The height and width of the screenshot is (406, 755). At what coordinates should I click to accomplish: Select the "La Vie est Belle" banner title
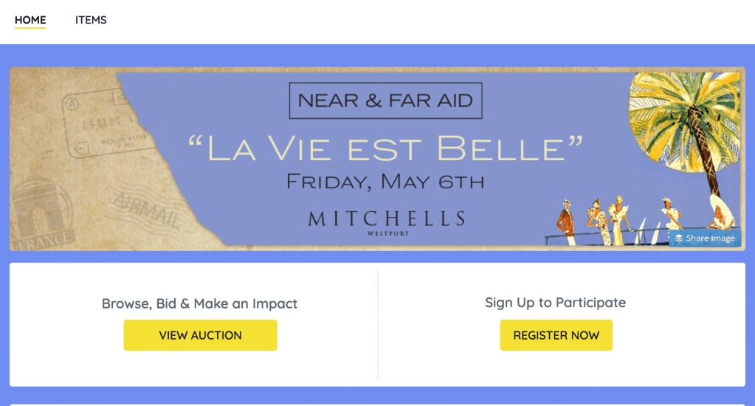385,148
